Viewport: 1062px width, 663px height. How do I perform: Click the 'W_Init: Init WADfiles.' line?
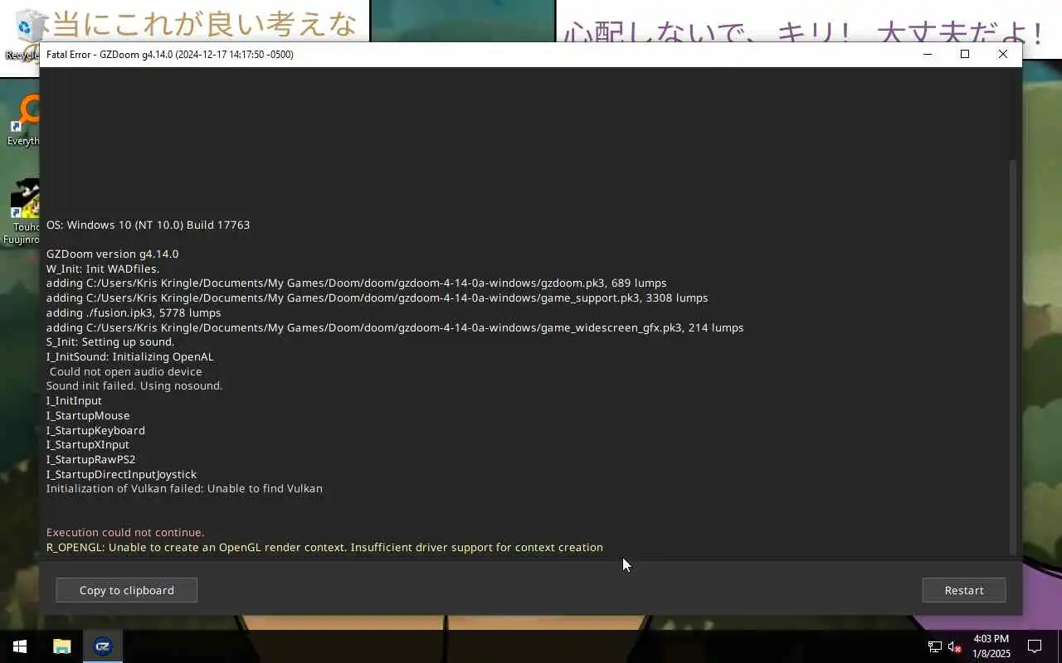point(103,269)
